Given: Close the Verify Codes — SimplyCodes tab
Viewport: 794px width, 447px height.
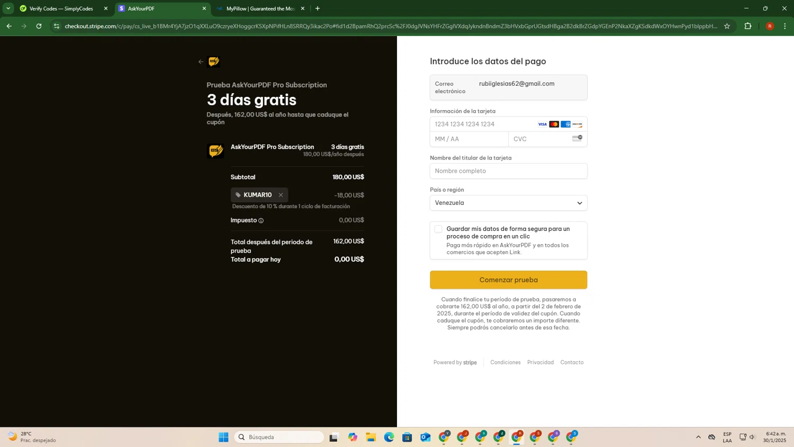Looking at the screenshot, I should pos(105,8).
